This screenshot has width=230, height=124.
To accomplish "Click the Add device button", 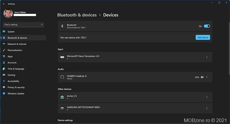I will (x=203, y=37).
